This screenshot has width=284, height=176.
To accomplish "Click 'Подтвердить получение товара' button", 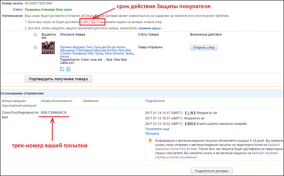I will [58, 79].
